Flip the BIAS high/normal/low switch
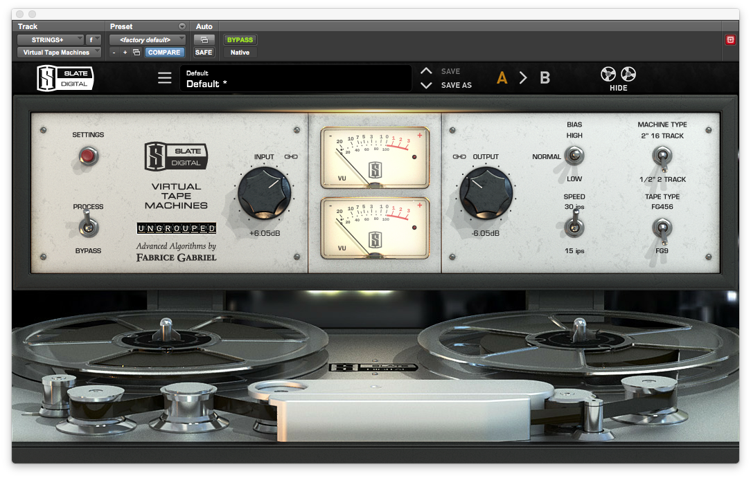The image size is (751, 478). (574, 156)
